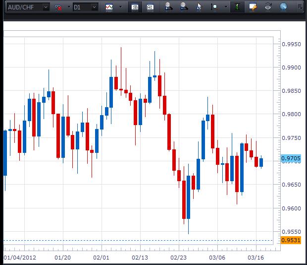Click the 02/01 date axis label
Viewport: 307px width, 265px height.
(101, 258)
